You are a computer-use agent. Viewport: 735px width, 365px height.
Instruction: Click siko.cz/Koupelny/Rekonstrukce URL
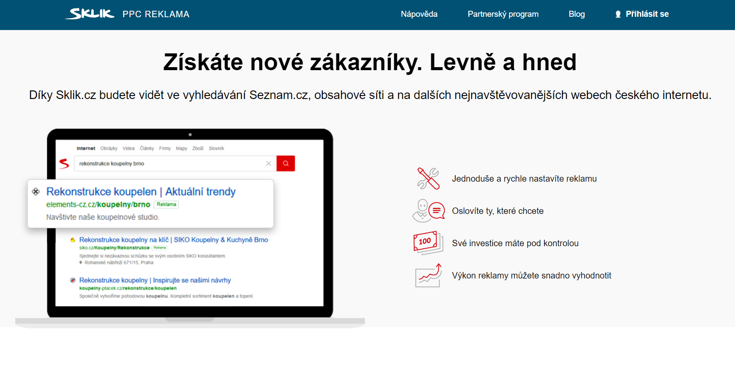[114, 248]
